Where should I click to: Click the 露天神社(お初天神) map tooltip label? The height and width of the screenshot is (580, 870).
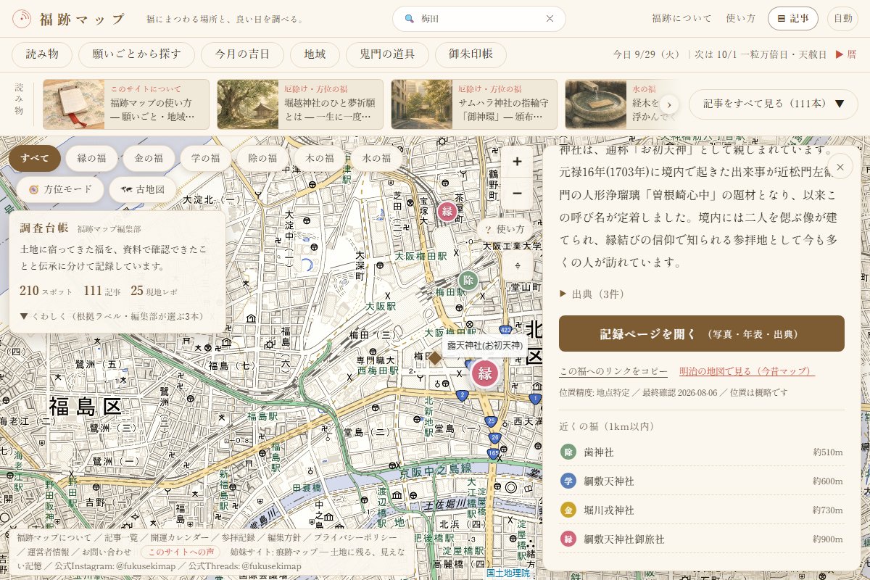[484, 346]
